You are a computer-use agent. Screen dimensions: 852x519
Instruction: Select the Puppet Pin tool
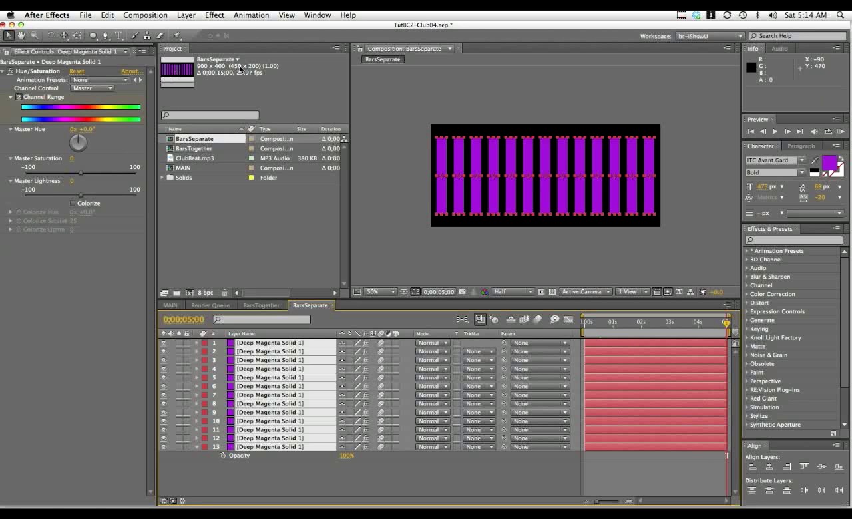[177, 35]
